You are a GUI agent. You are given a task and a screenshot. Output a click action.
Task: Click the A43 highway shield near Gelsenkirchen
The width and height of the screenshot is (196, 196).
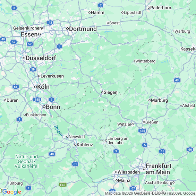click(50, 23)
